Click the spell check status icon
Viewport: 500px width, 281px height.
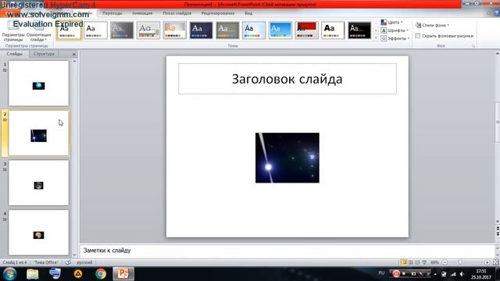point(68,262)
